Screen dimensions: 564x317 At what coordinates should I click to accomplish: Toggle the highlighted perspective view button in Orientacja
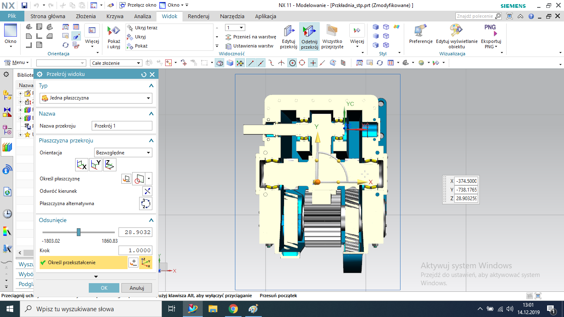(x=76, y=36)
